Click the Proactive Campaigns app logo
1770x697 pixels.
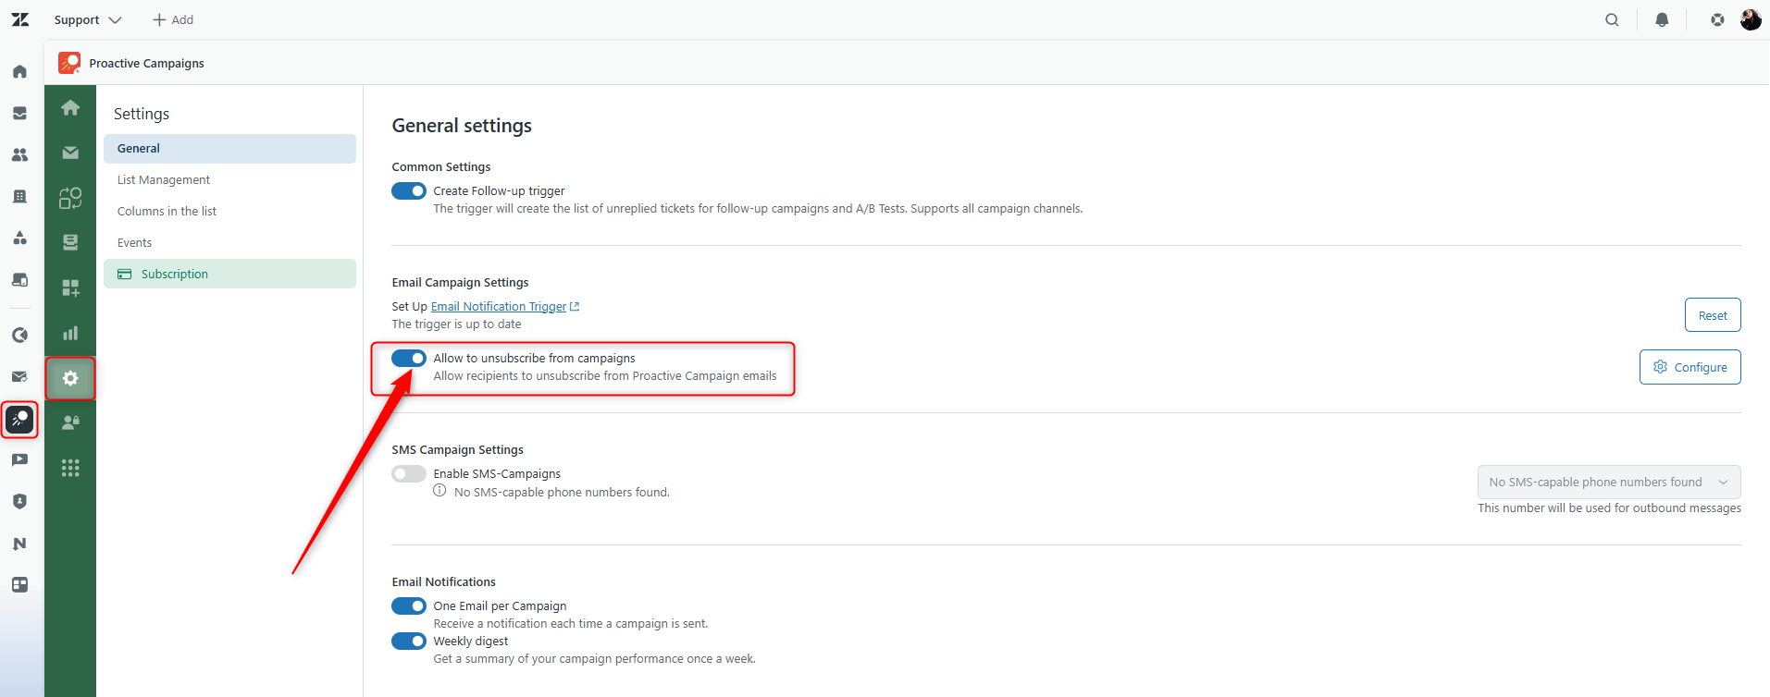click(x=69, y=63)
